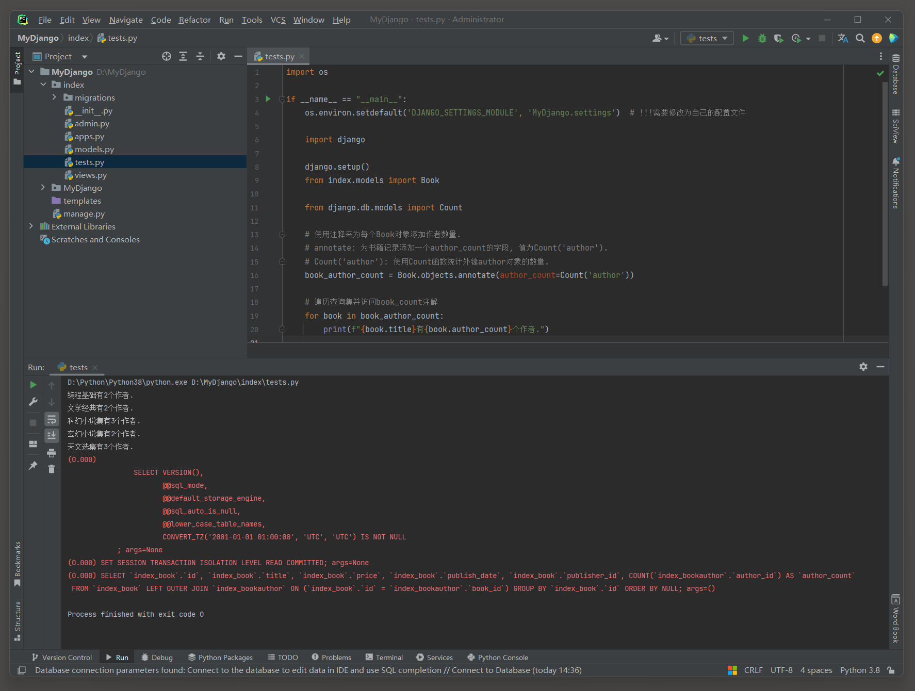Expand the MyDjango subfolder
This screenshot has height=691, width=915.
click(43, 188)
